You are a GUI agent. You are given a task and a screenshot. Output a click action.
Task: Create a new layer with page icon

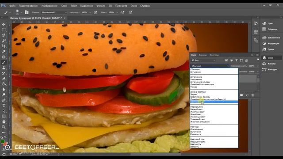click(247, 95)
